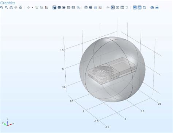Choose the Select Edges icon
The width and height of the screenshot is (173, 133).
(69, 7)
